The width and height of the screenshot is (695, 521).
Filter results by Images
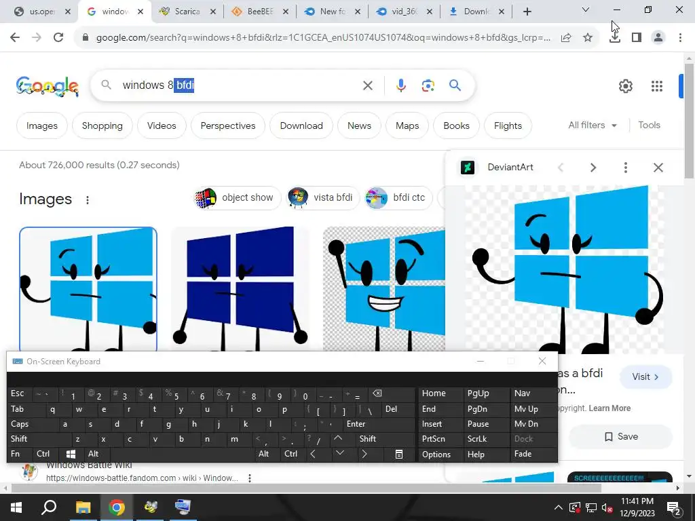41,126
